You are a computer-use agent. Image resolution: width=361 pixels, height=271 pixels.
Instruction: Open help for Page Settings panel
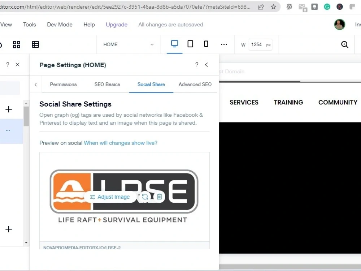tap(197, 65)
